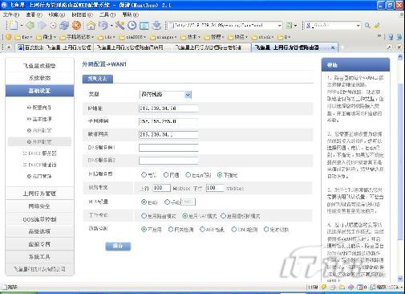405x294 pixels.
Task: Click the orange stop loading icon
Action: point(77,26)
